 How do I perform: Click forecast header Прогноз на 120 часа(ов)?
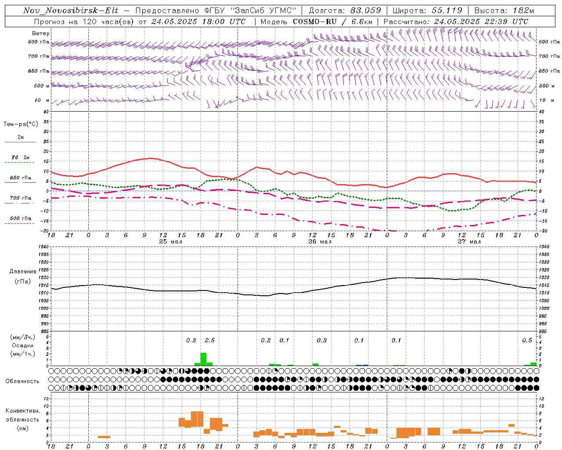click(83, 22)
